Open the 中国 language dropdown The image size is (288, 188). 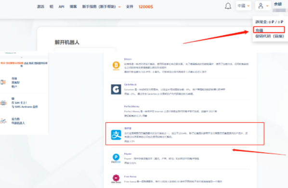click(244, 6)
